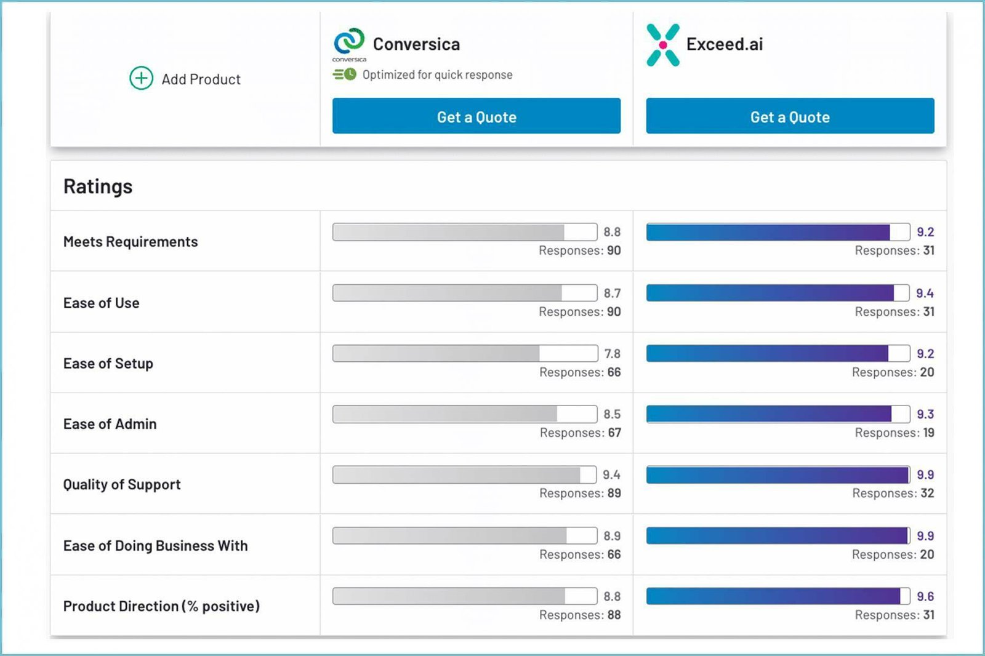This screenshot has height=656, width=985.
Task: Click the Add Product plus icon
Action: [141, 79]
